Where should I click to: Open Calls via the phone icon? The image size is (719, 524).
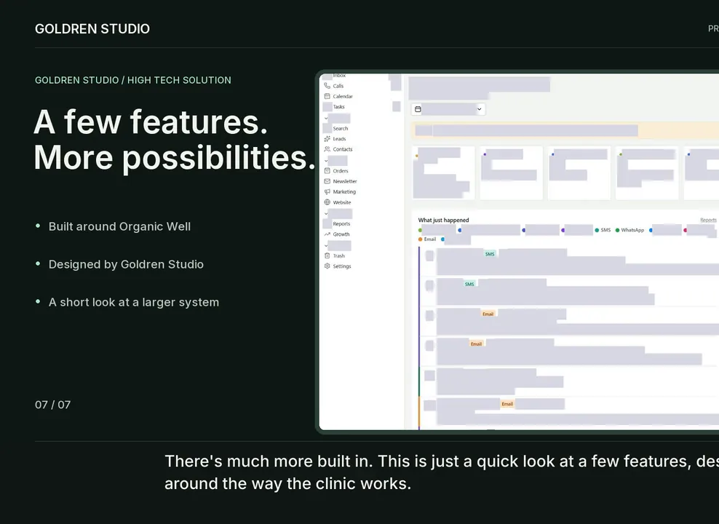(327, 86)
